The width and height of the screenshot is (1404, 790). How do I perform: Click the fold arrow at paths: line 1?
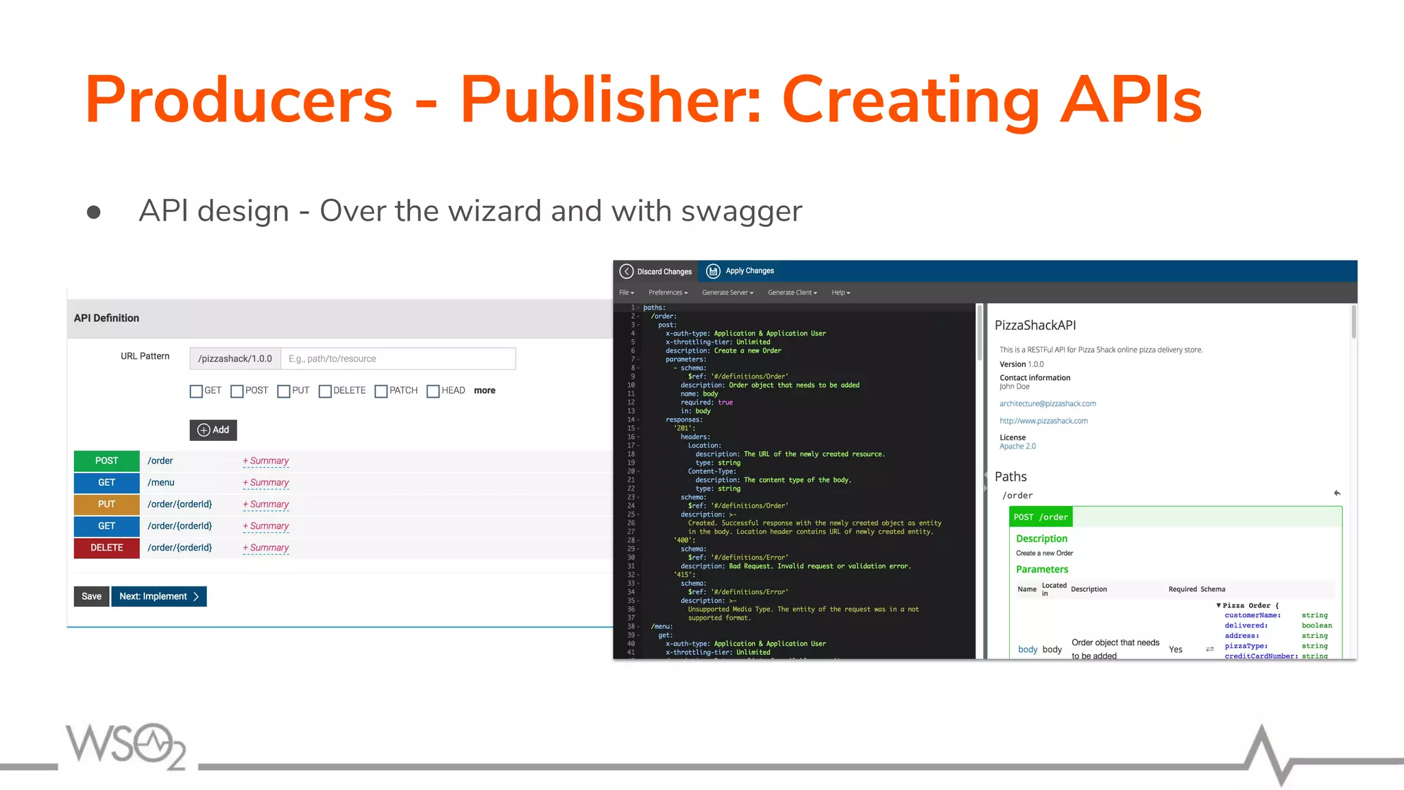638,308
